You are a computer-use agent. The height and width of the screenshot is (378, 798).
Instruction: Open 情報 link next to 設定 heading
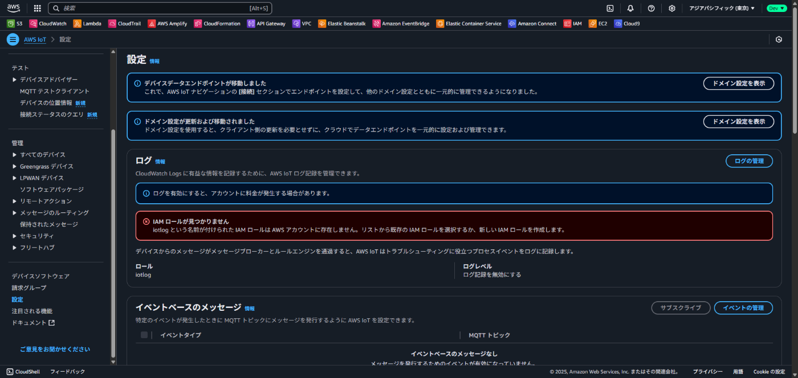click(154, 61)
